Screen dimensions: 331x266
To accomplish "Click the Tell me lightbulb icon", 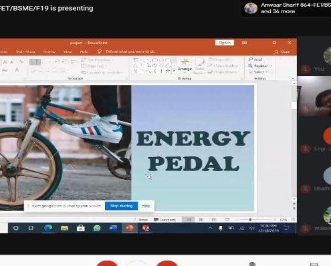I will coord(100,51).
